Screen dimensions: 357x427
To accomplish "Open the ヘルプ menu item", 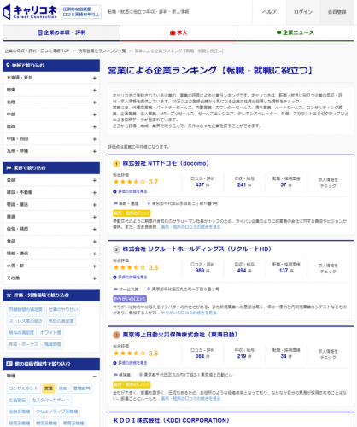I will pyautogui.click(x=269, y=12).
